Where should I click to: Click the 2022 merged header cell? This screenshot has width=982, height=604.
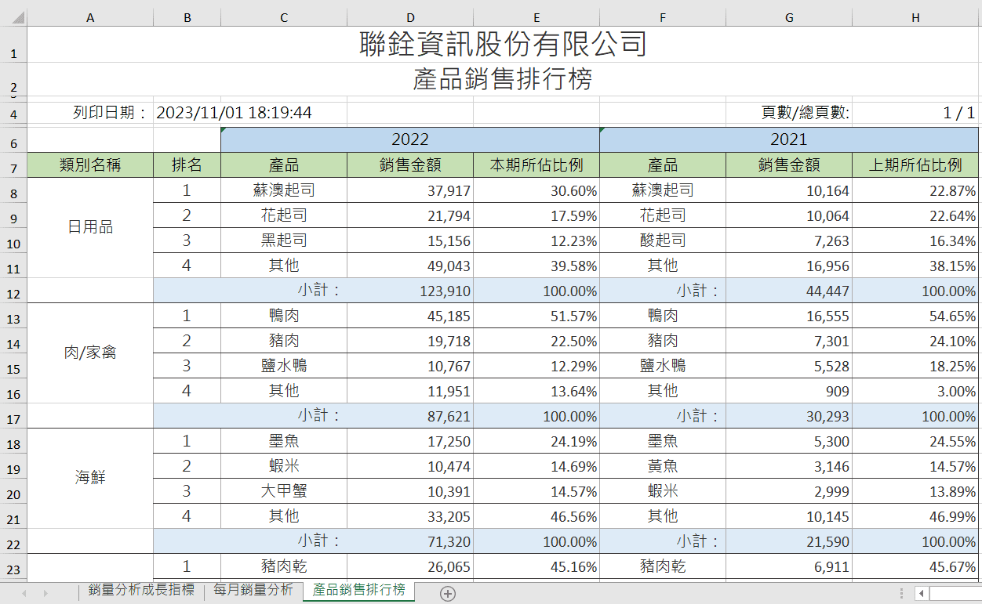click(x=410, y=139)
